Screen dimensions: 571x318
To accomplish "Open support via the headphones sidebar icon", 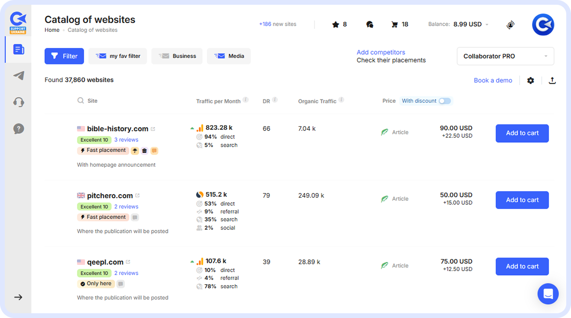I will (x=18, y=102).
